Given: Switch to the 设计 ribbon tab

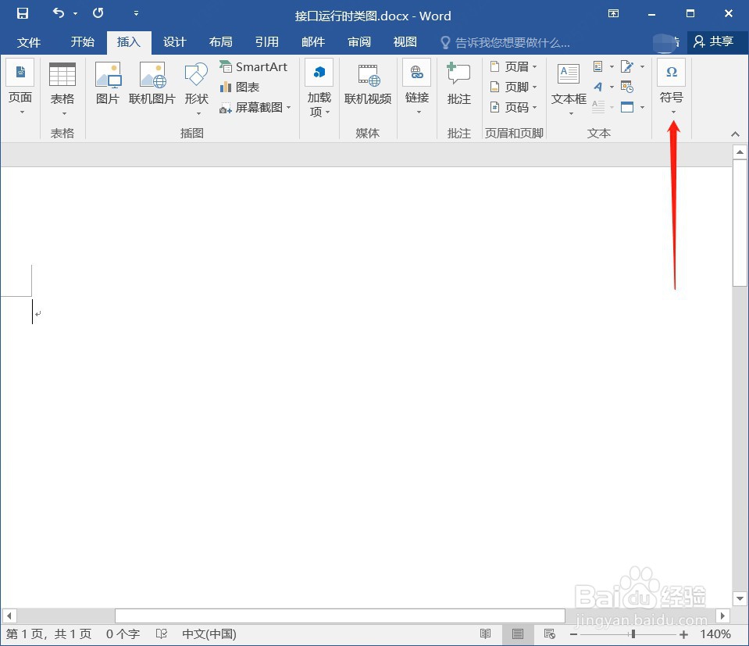Looking at the screenshot, I should (174, 42).
